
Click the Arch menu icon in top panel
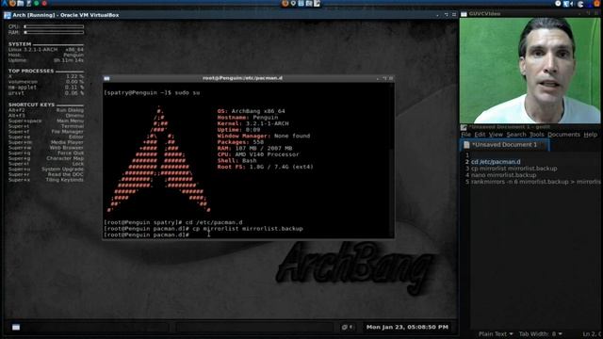pyautogui.click(x=4, y=4)
